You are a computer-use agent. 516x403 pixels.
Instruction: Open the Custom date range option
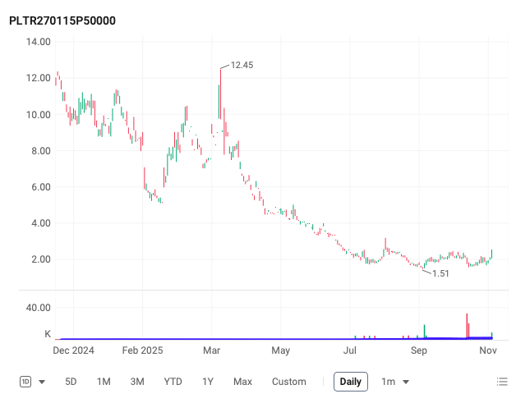(288, 382)
